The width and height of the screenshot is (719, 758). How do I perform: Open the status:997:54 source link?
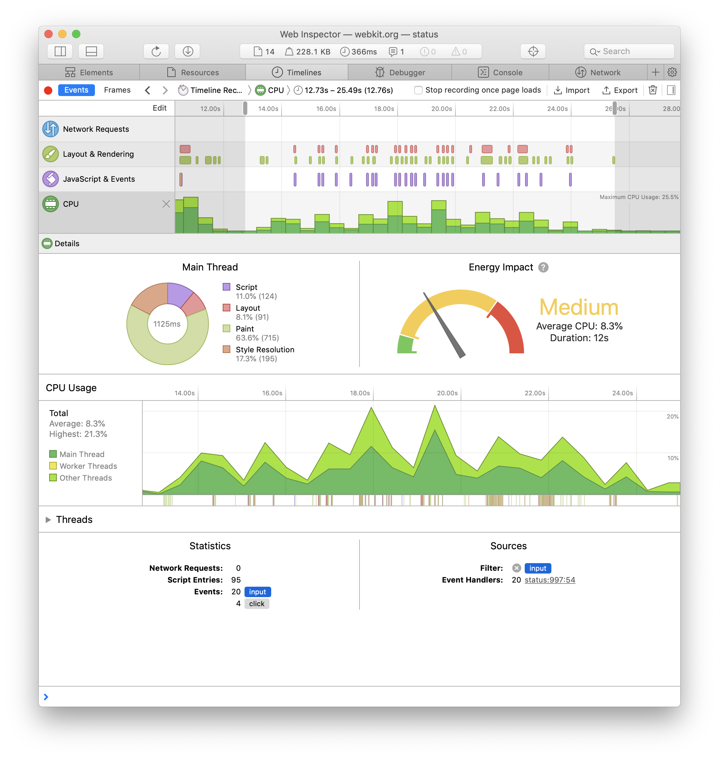(550, 580)
